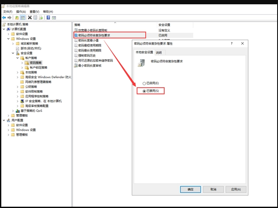This screenshot has height=208, width=278.
Task: Select the 已禁用(S) radio button
Action: pyautogui.click(x=144, y=91)
